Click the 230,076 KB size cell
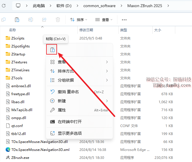The height and width of the screenshot is (162, 192). point(164,157)
